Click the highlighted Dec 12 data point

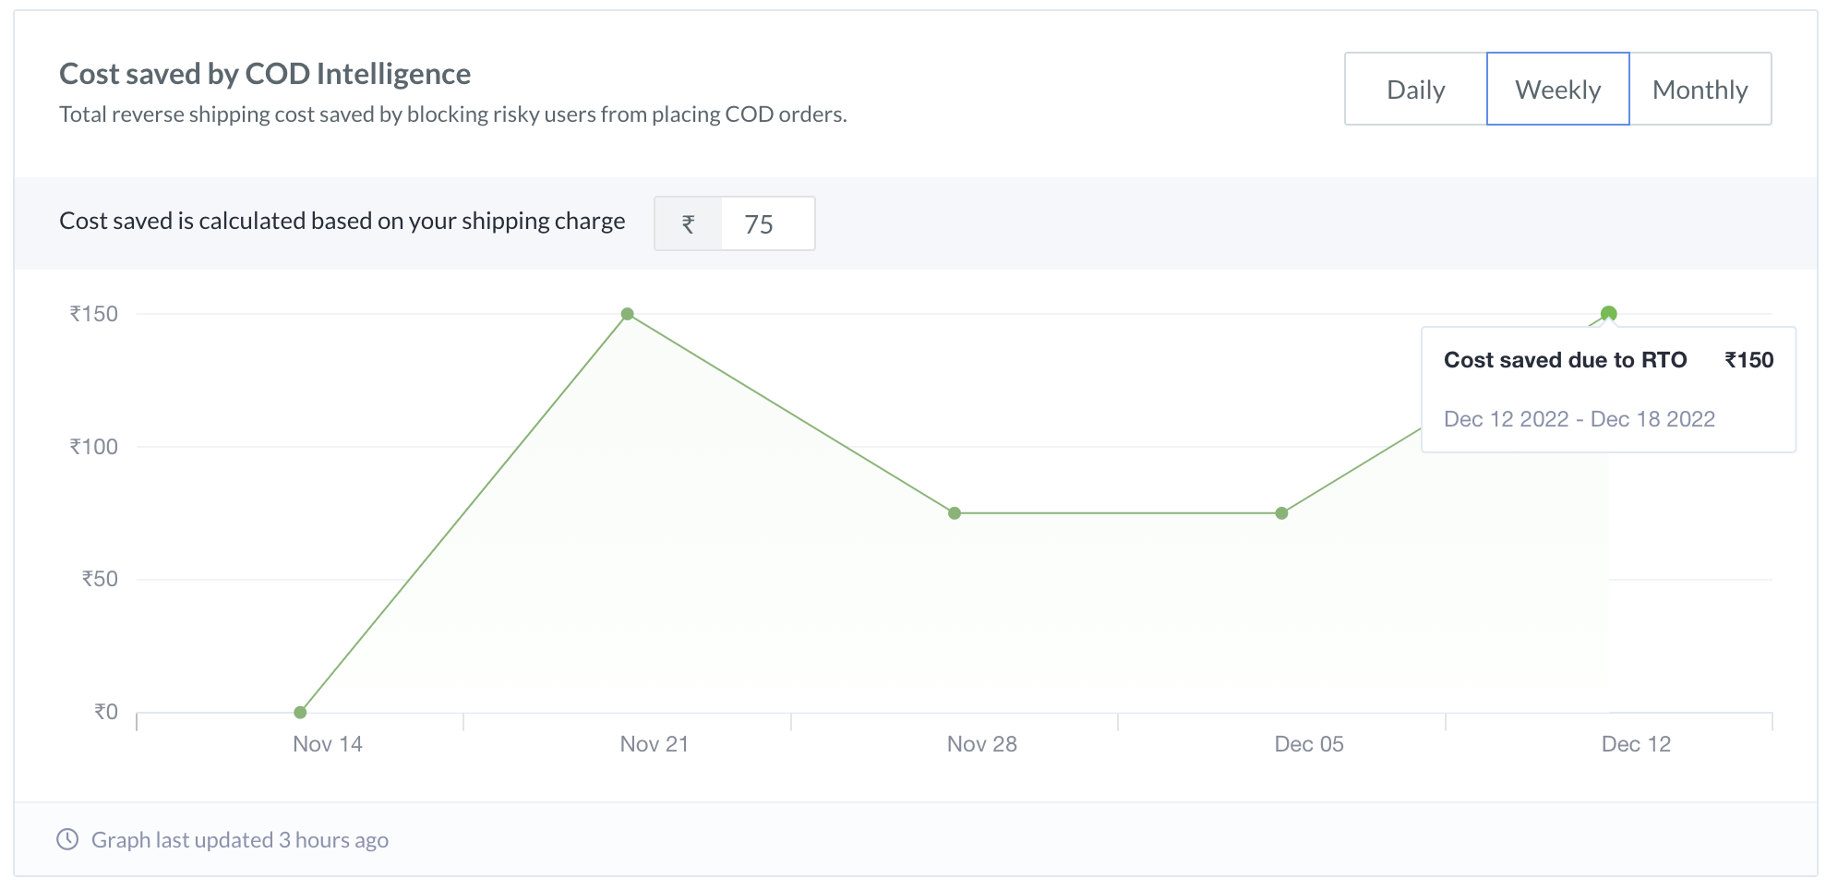[x=1608, y=314]
